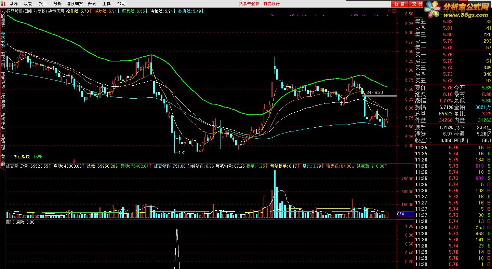Image resolution: width=492 pixels, height=269 pixels.
Task: Switch to the 预测评级 side tab
Action: click(3, 80)
